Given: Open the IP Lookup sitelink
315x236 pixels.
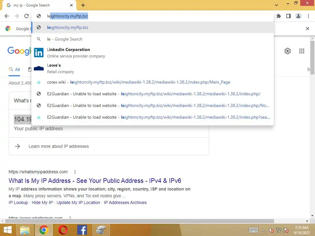Looking at the screenshot, I should click(18, 203).
